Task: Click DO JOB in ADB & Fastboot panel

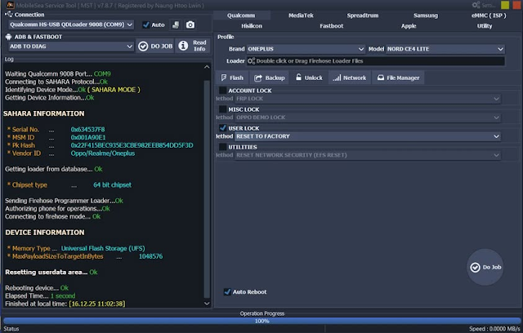Action: click(x=155, y=47)
